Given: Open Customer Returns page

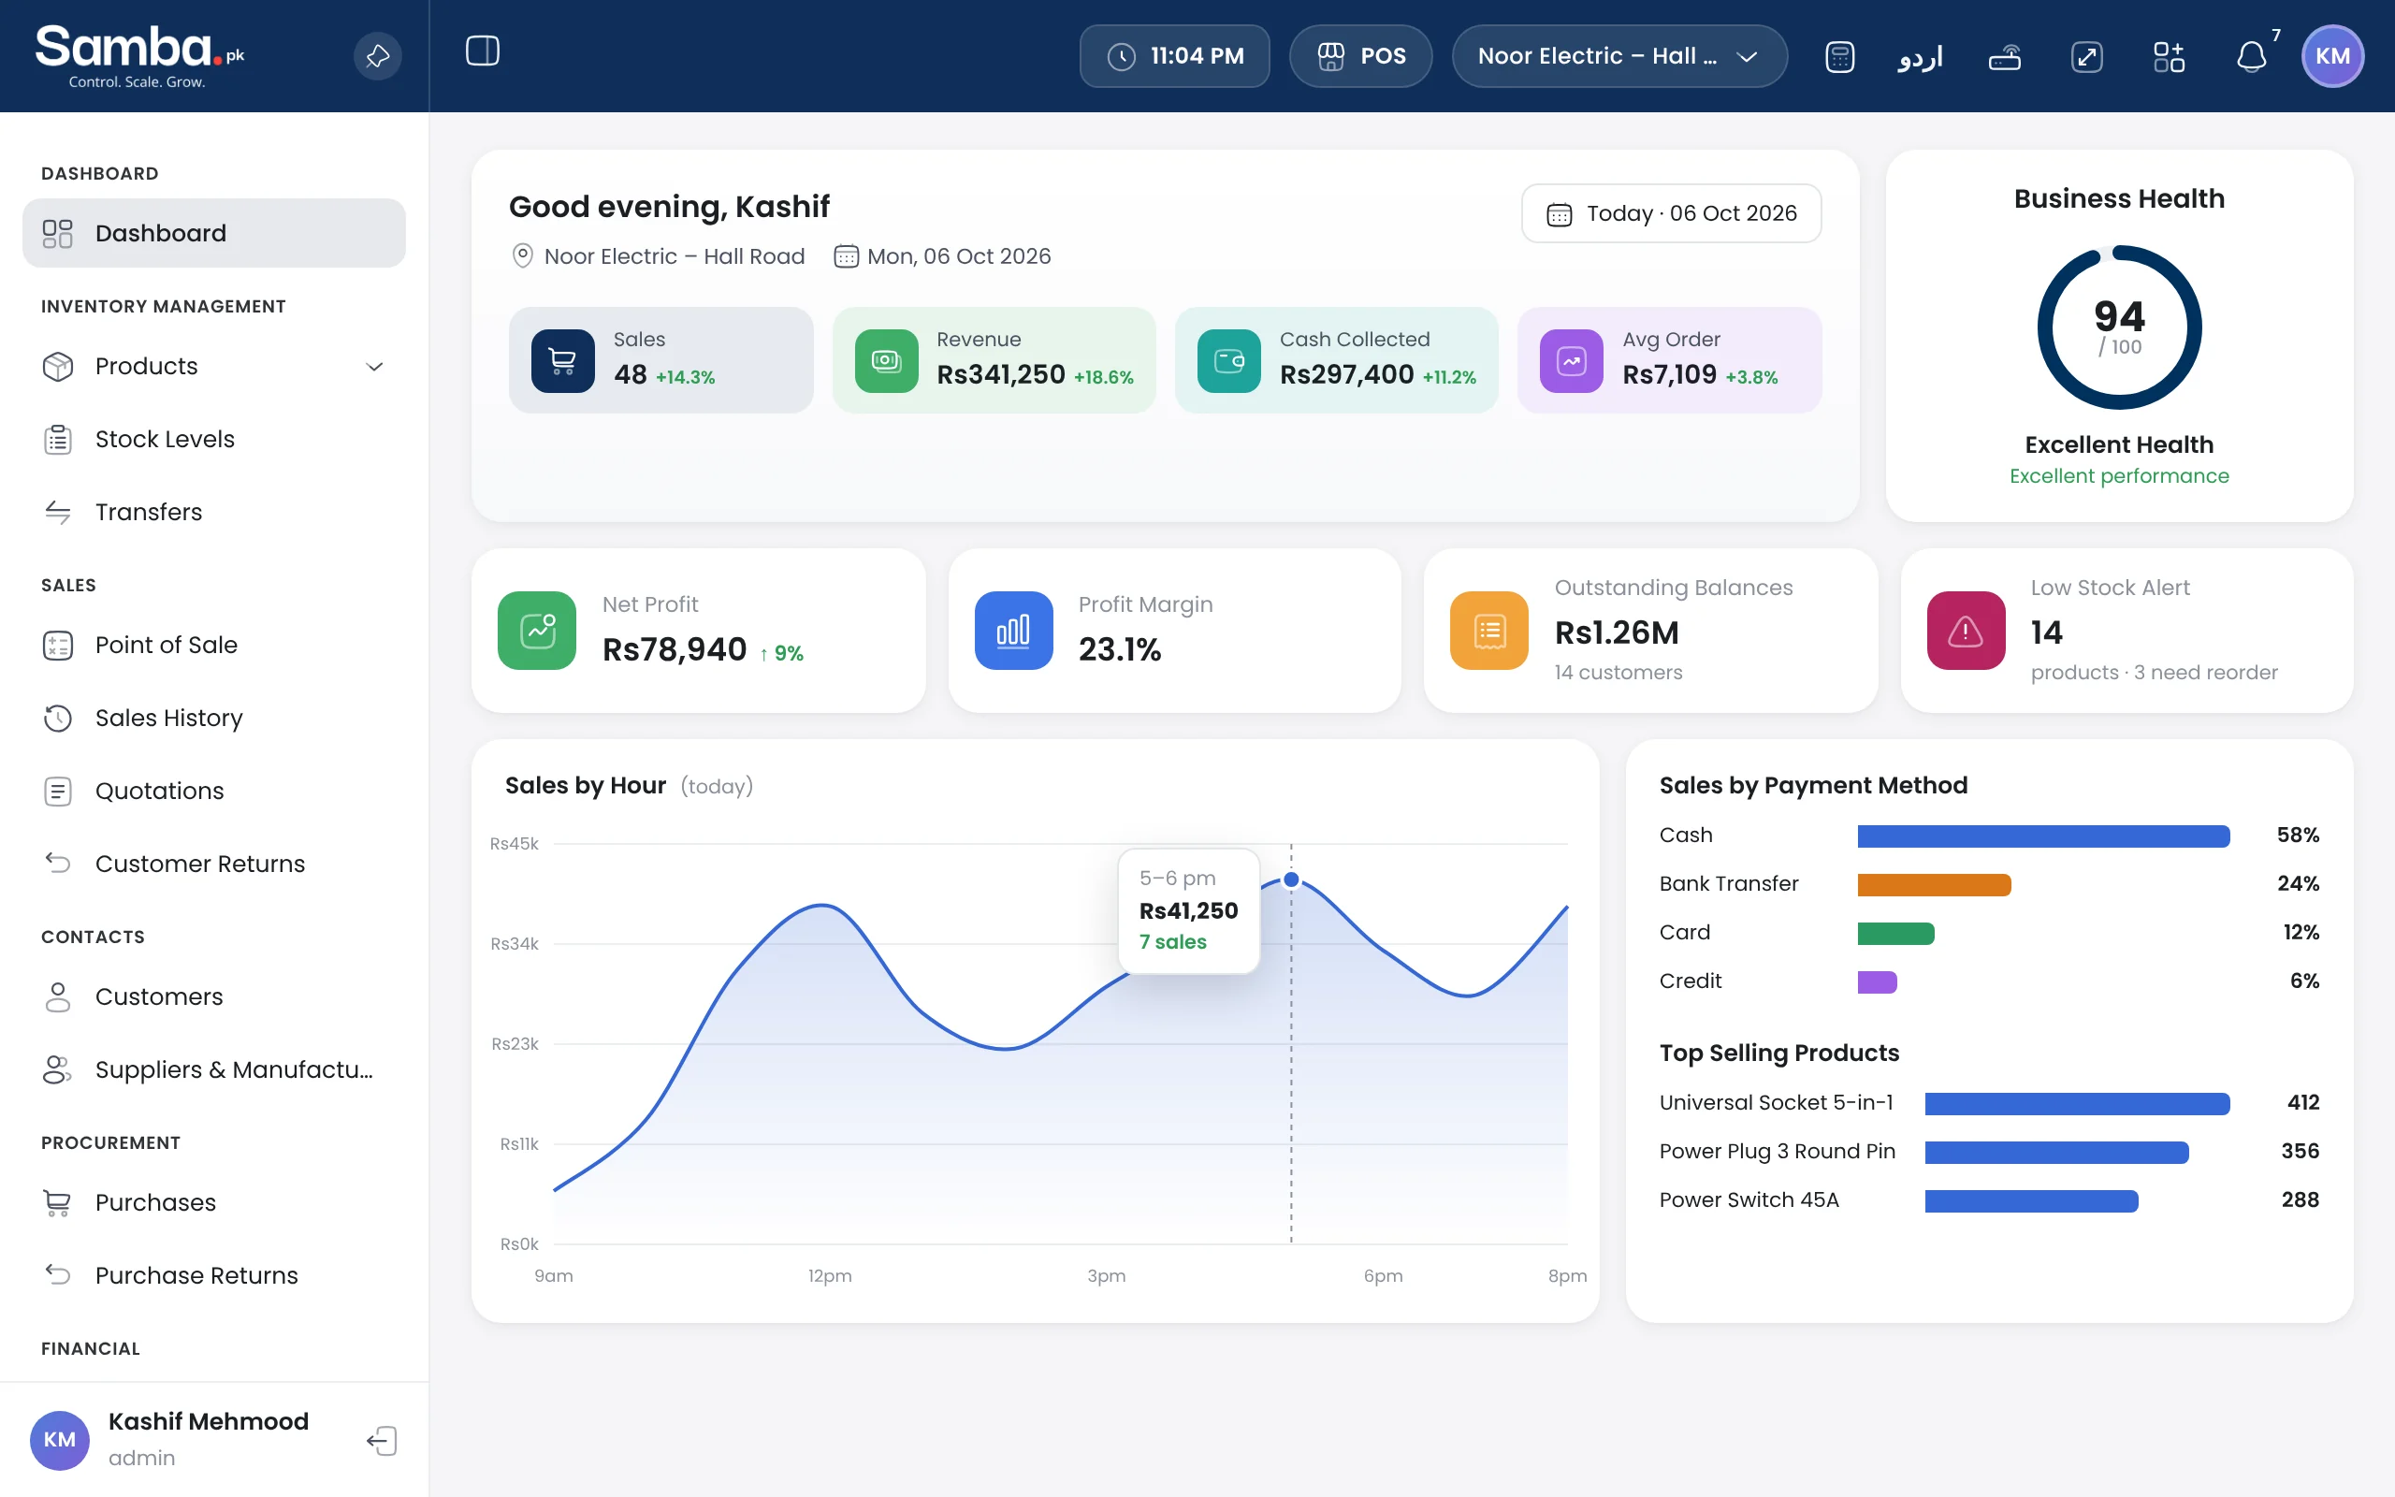Looking at the screenshot, I should pyautogui.click(x=213, y=864).
